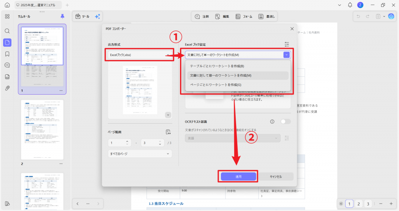
Task: Open the 出力形式 Excelブック(.xlsx) dropdown
Action: [x=140, y=55]
